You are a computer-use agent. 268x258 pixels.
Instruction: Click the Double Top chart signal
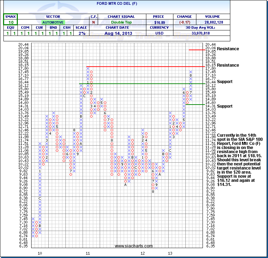121,22
